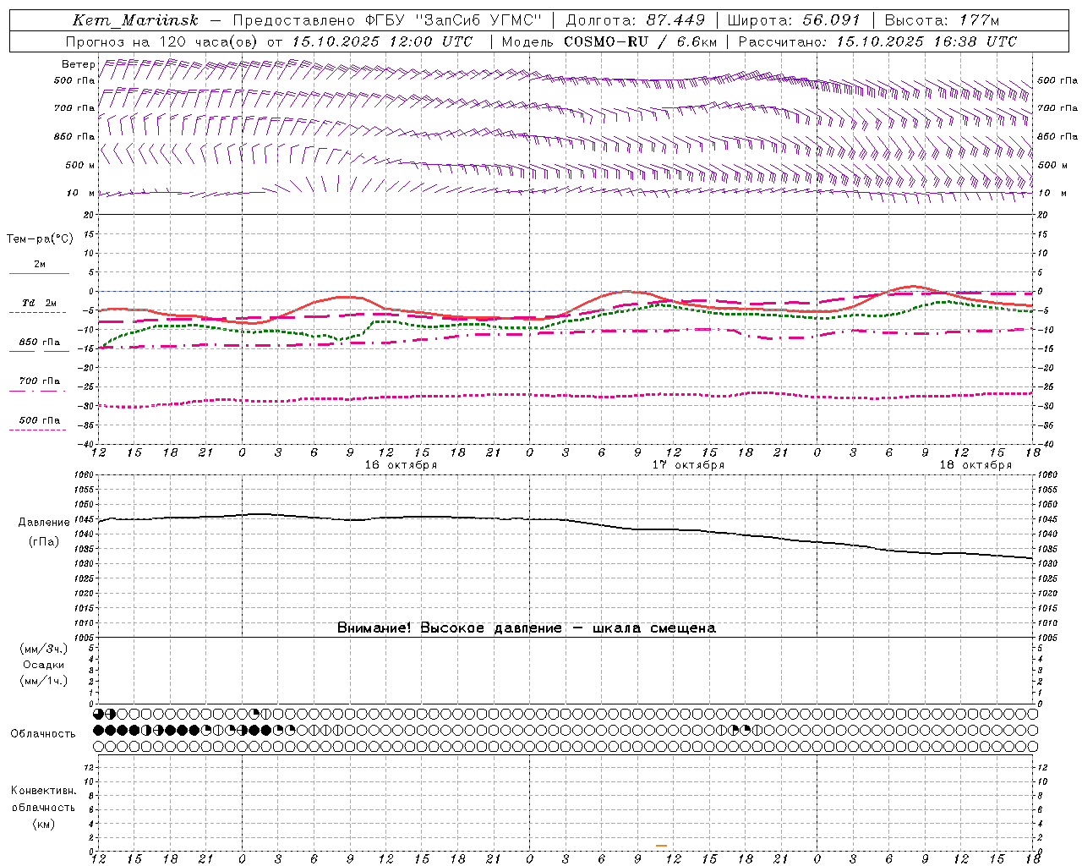Viewport: 1082px width, 866px height.
Task: Click the "18 октября" date label
Action: pyautogui.click(x=975, y=465)
